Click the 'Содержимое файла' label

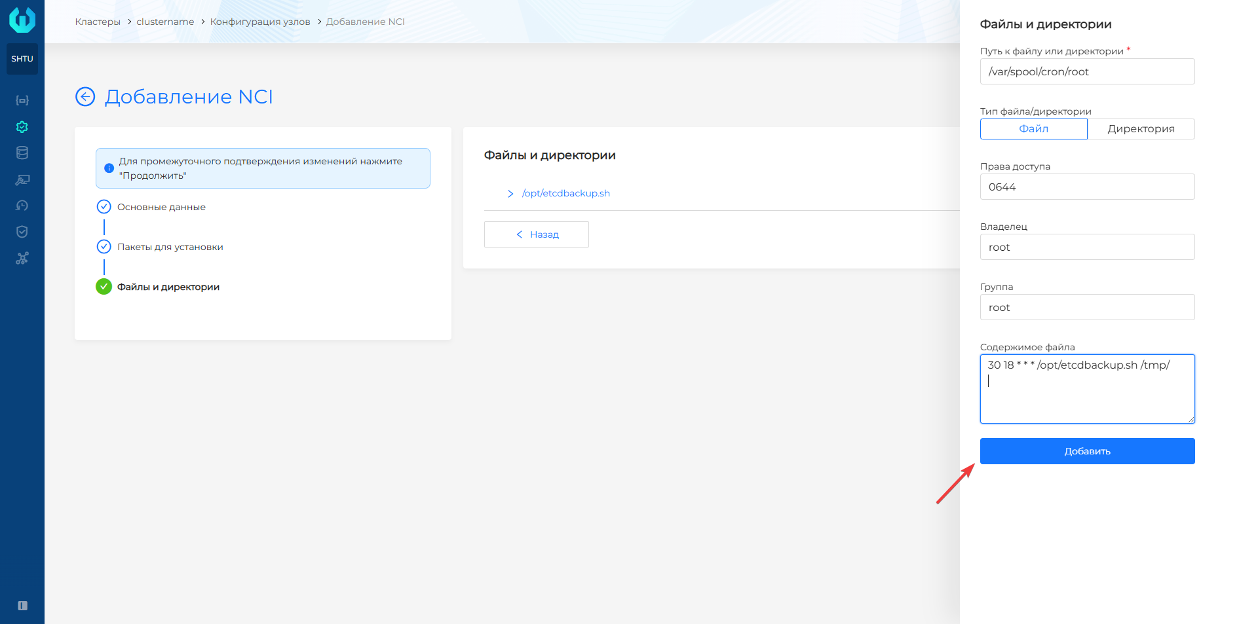point(1027,347)
